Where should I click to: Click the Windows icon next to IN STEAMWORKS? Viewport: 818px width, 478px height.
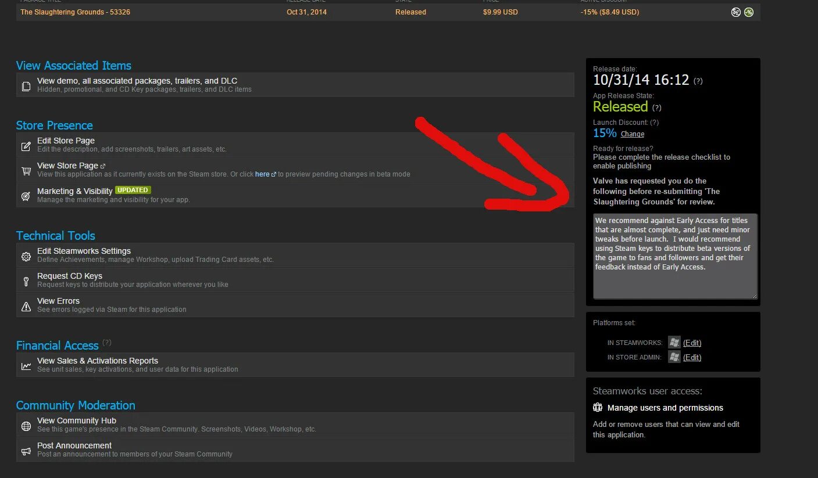click(x=674, y=342)
